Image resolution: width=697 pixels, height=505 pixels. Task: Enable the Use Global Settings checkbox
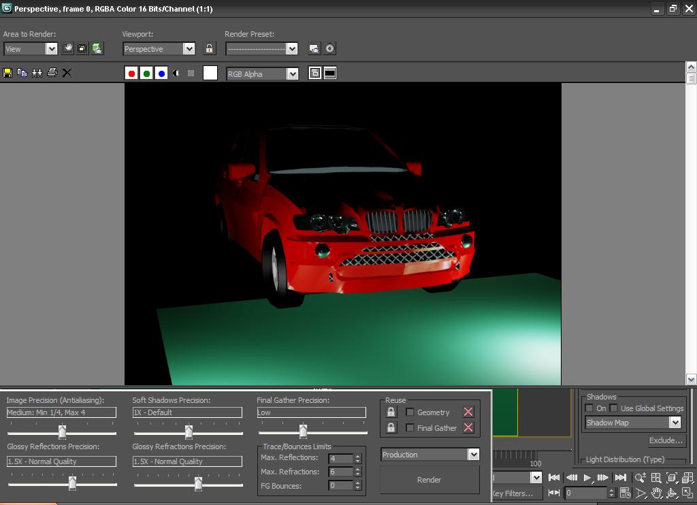pyautogui.click(x=613, y=408)
